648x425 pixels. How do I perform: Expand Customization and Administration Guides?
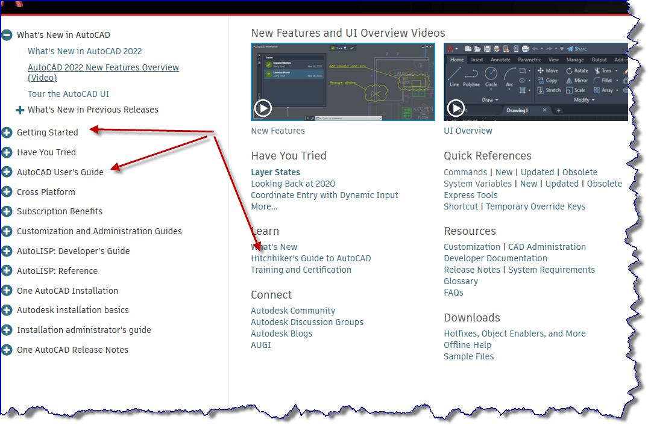click(x=7, y=231)
